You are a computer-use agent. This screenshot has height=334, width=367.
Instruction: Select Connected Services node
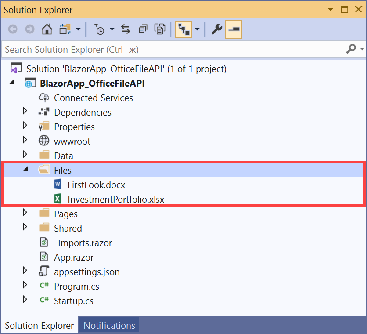(94, 98)
